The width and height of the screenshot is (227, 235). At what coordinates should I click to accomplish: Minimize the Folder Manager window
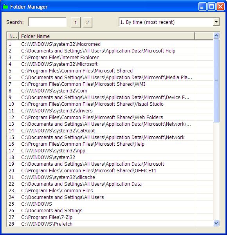click(202, 7)
